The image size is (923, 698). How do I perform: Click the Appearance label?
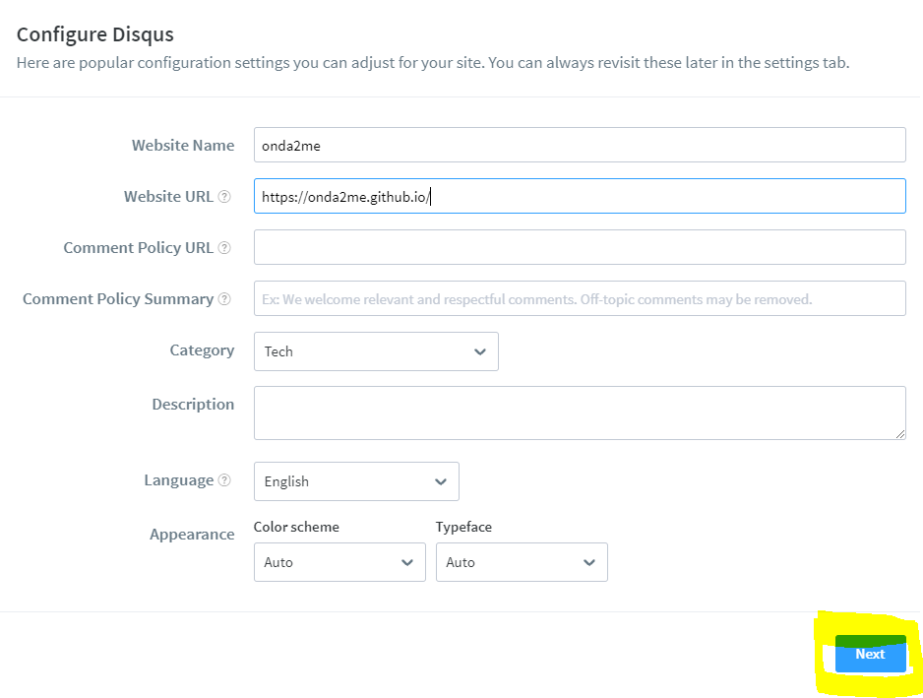point(192,535)
